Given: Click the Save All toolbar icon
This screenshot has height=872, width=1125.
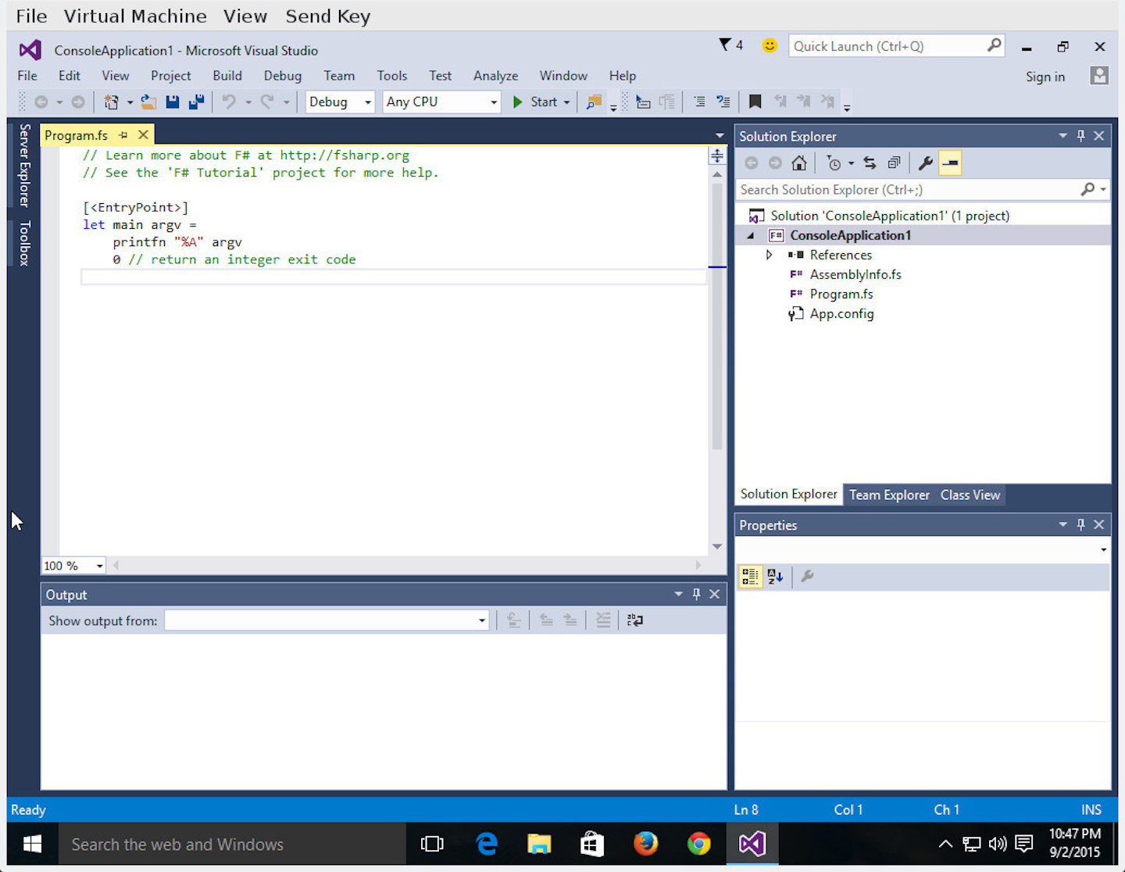Looking at the screenshot, I should click(196, 102).
